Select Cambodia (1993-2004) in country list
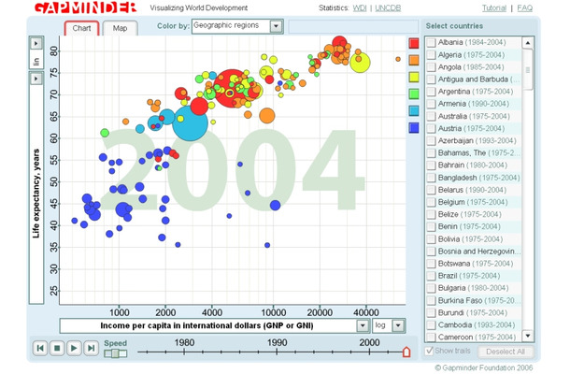 [x=474, y=324]
